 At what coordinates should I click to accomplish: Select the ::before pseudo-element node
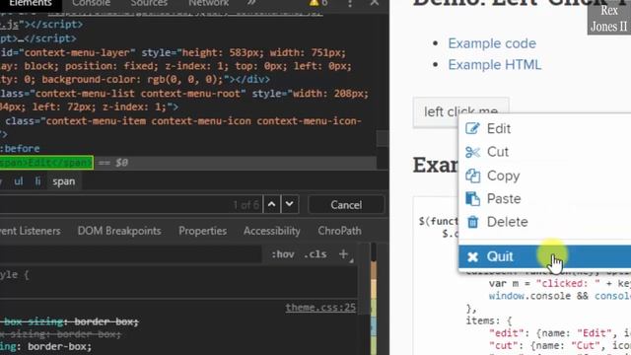tap(20, 149)
